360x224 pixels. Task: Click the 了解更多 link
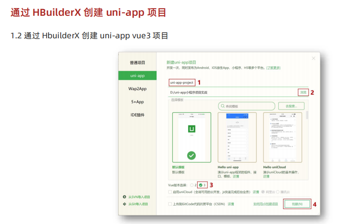point(273,68)
